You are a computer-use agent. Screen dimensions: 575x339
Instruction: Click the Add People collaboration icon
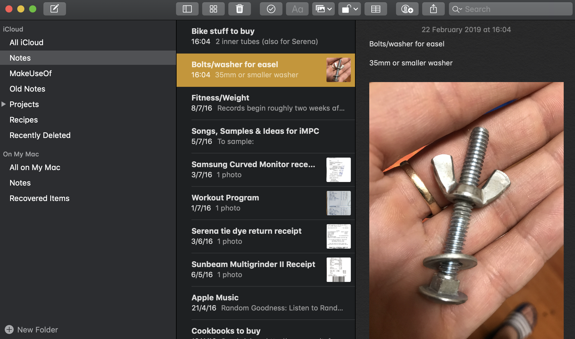click(x=407, y=9)
